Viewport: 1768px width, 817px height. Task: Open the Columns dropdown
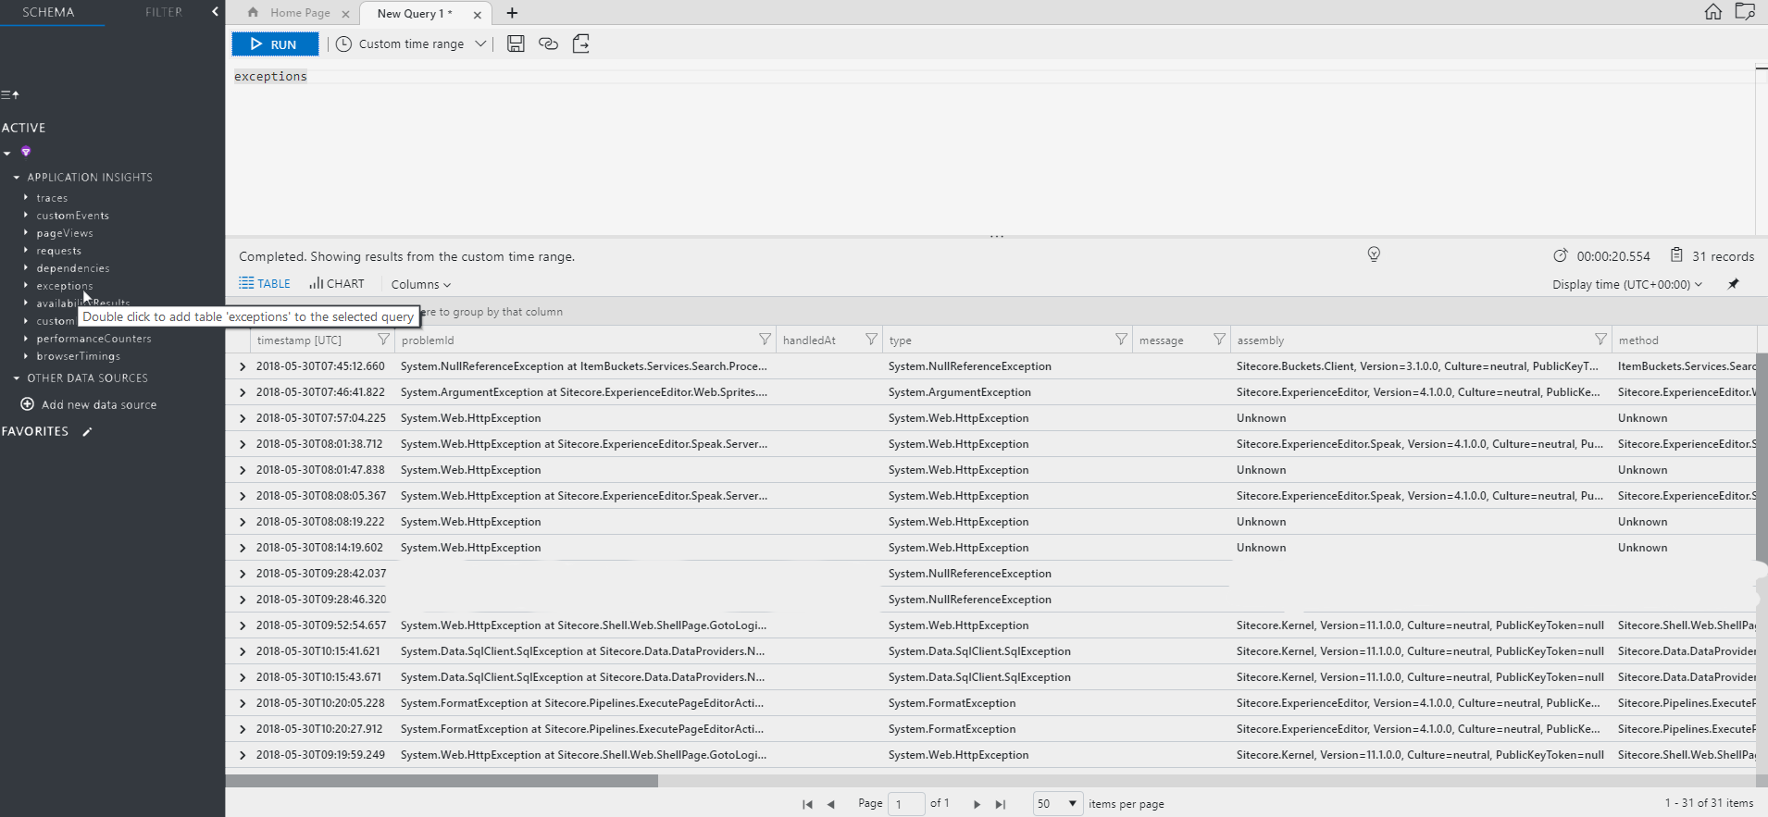(420, 284)
